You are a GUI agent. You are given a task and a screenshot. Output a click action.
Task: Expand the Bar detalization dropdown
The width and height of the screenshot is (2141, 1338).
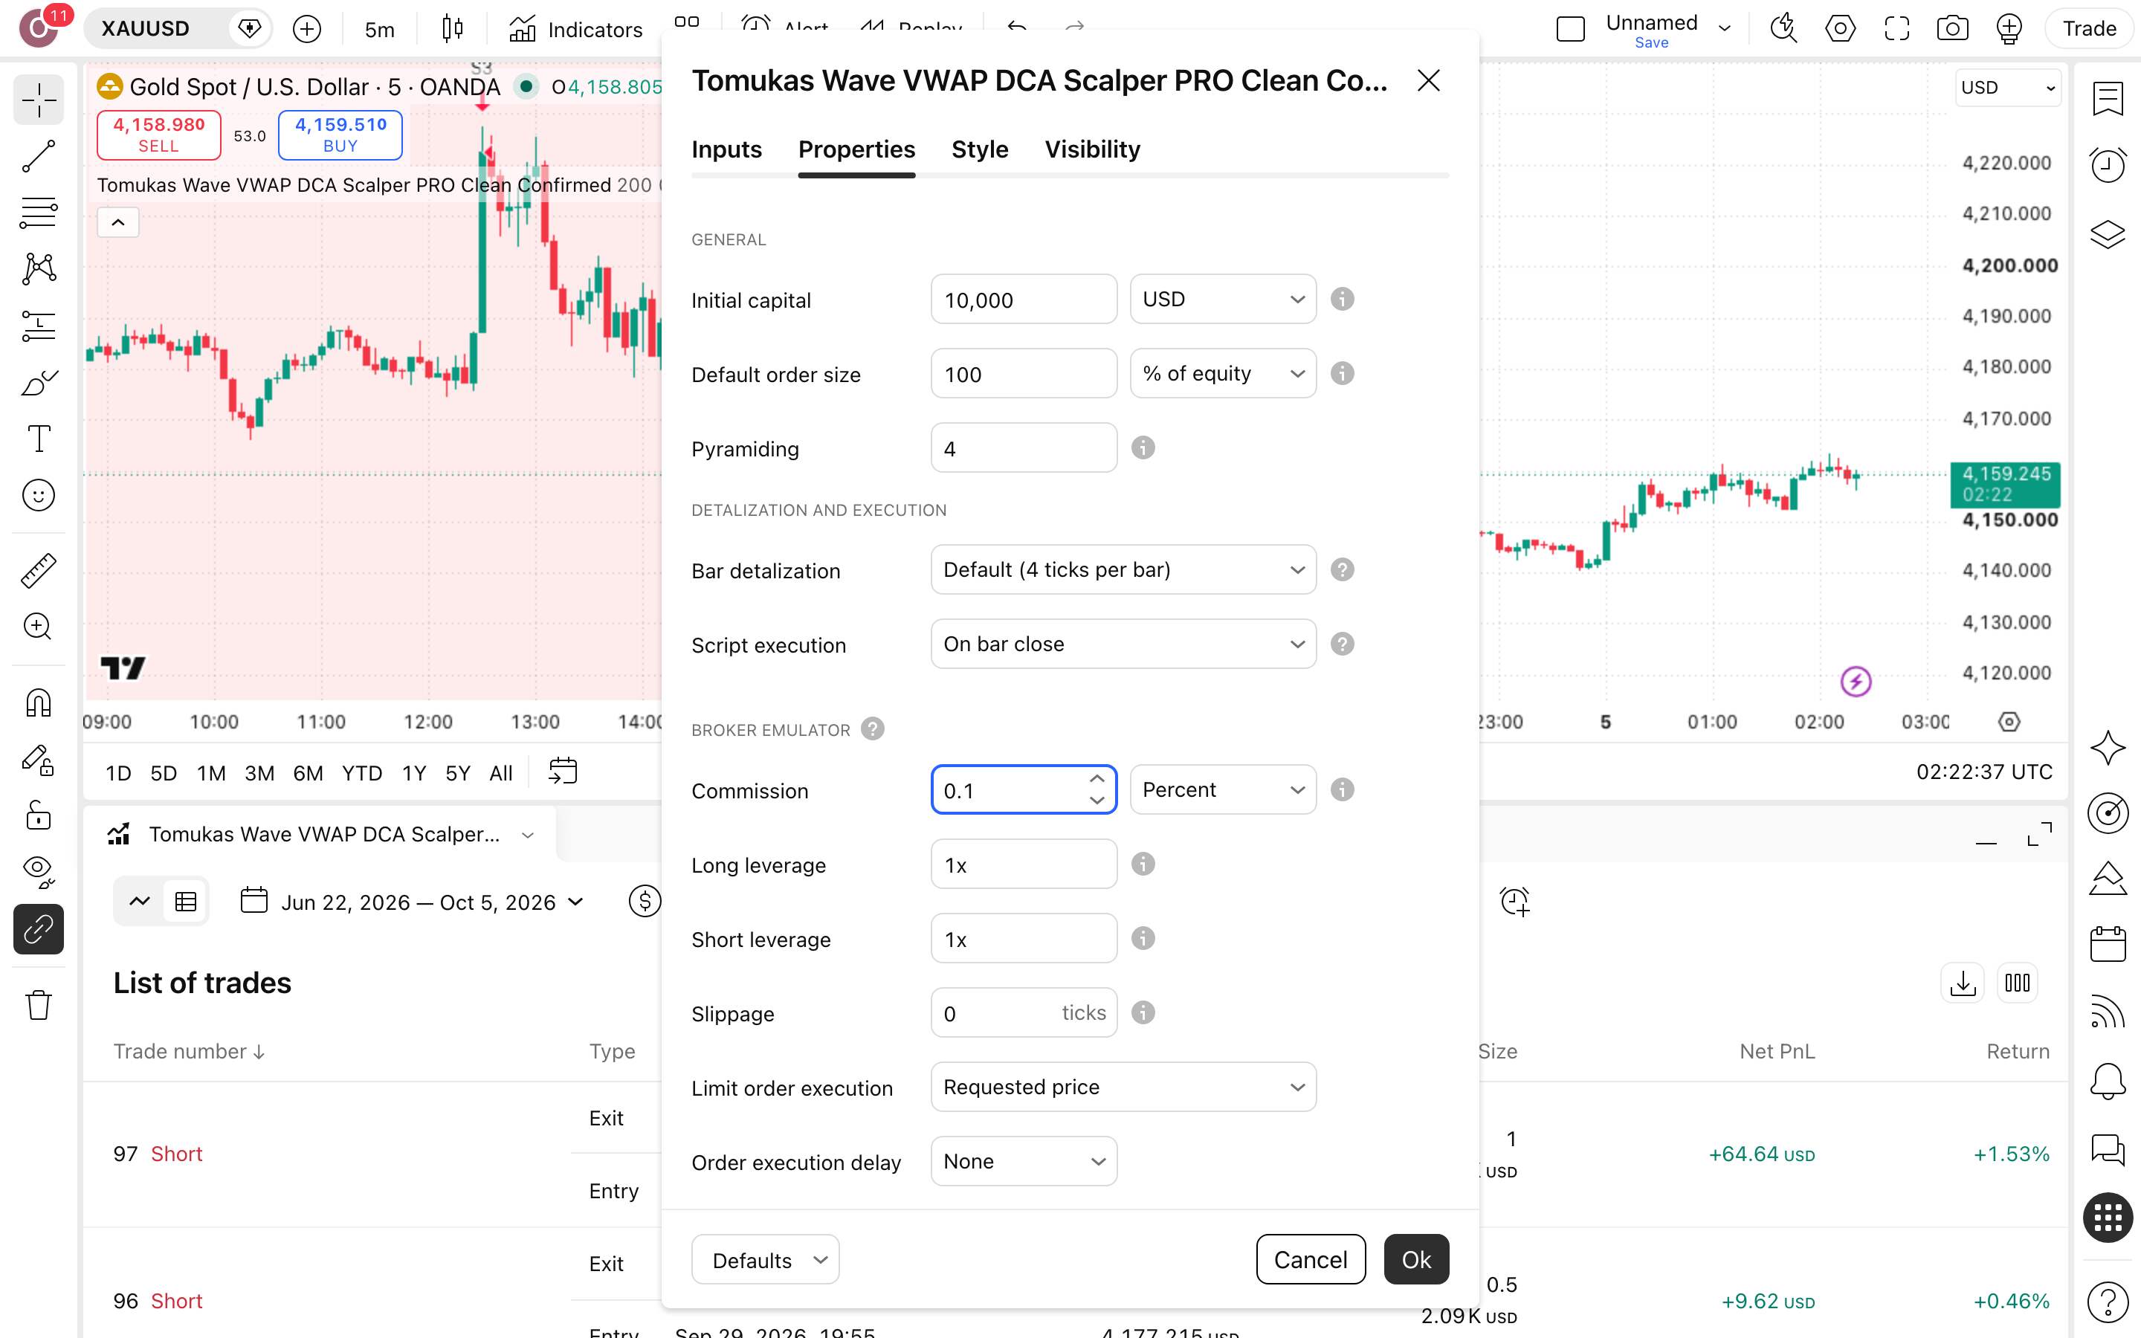pos(1123,570)
